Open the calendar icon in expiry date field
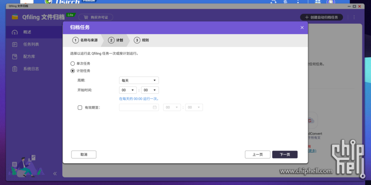 pyautogui.click(x=155, y=107)
